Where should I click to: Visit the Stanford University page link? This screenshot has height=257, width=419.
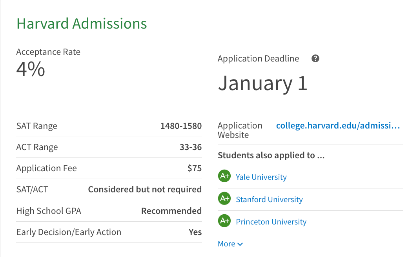click(x=269, y=199)
